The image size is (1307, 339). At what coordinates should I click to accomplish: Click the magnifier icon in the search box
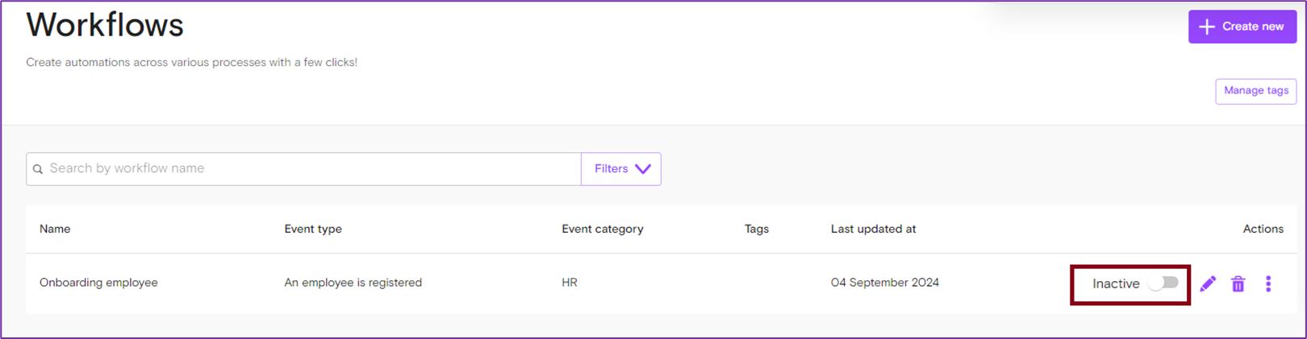(38, 169)
